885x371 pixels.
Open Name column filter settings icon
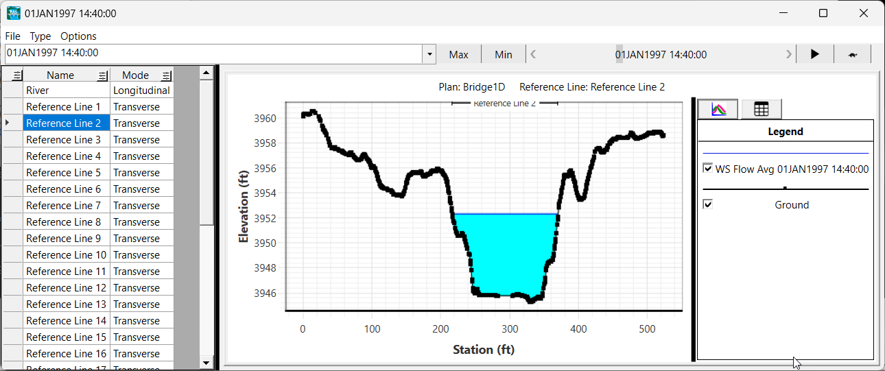click(x=102, y=75)
